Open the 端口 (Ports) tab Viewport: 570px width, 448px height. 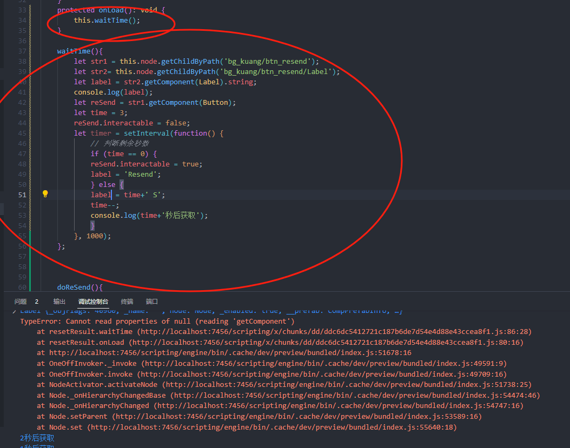pos(151,302)
